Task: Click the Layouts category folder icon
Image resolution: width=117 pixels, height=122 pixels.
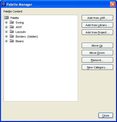Action: coord(11,32)
